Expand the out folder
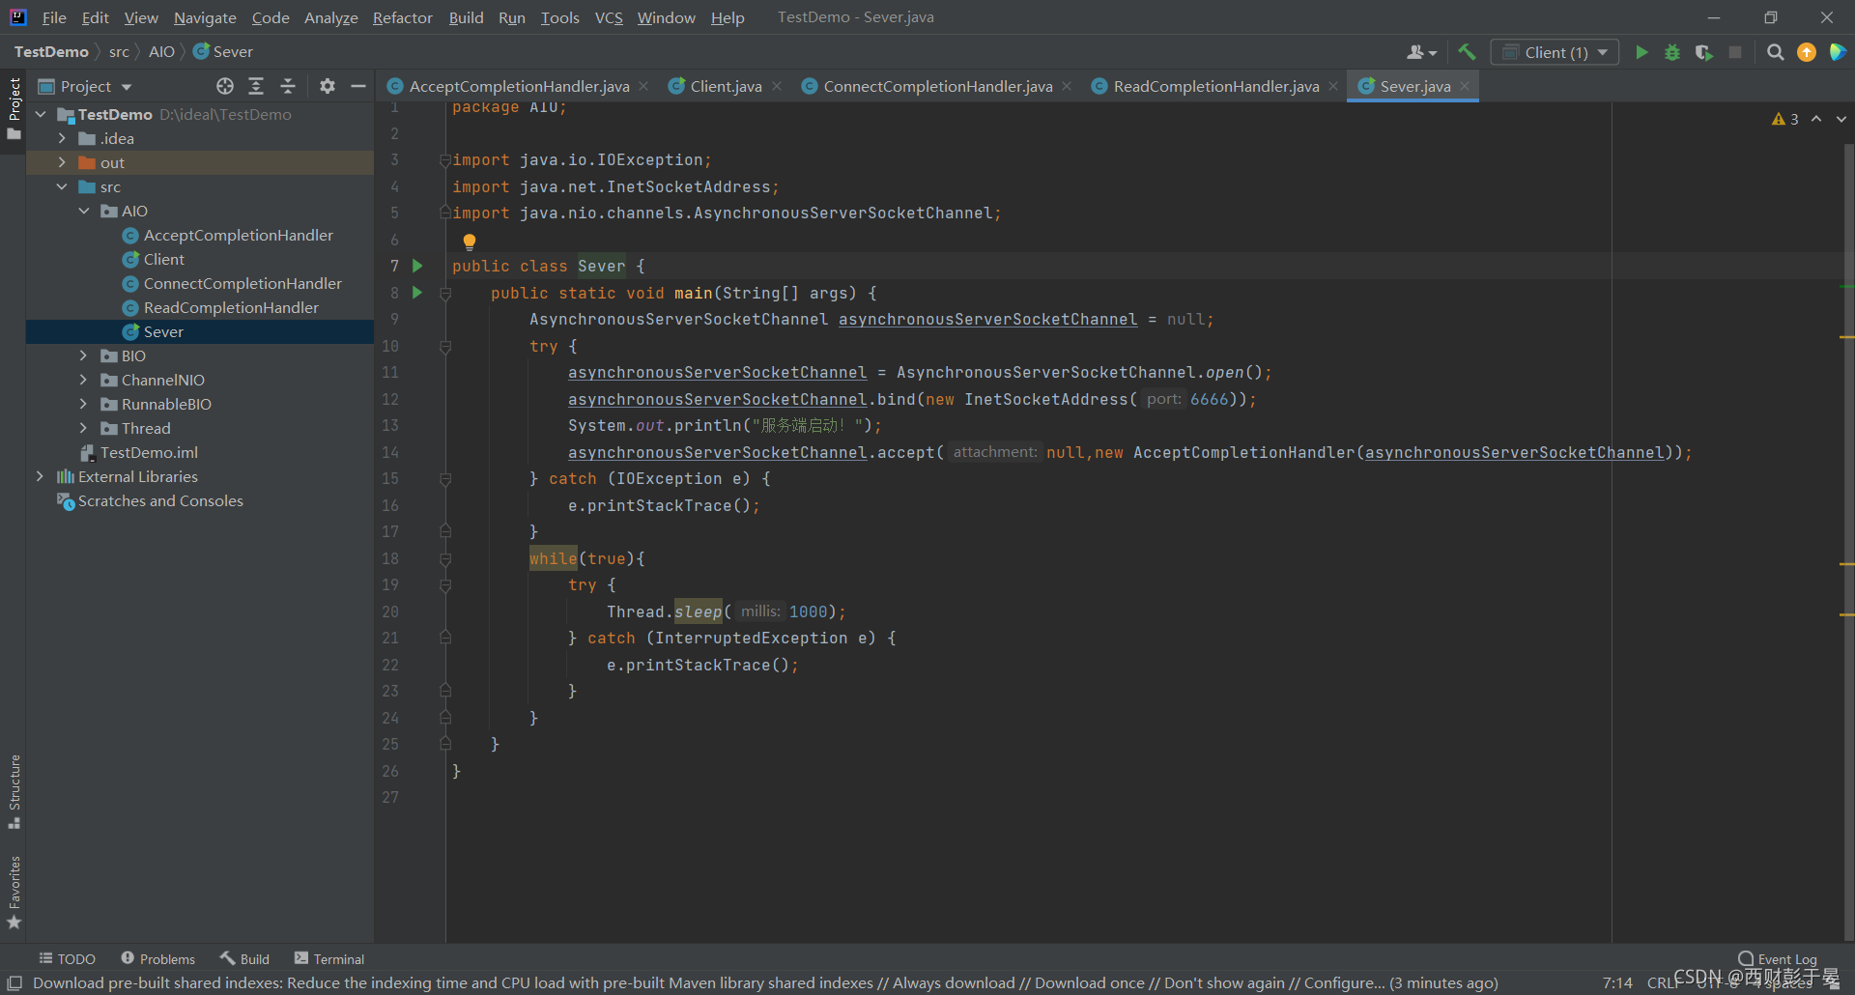The height and width of the screenshot is (995, 1855). (x=62, y=162)
